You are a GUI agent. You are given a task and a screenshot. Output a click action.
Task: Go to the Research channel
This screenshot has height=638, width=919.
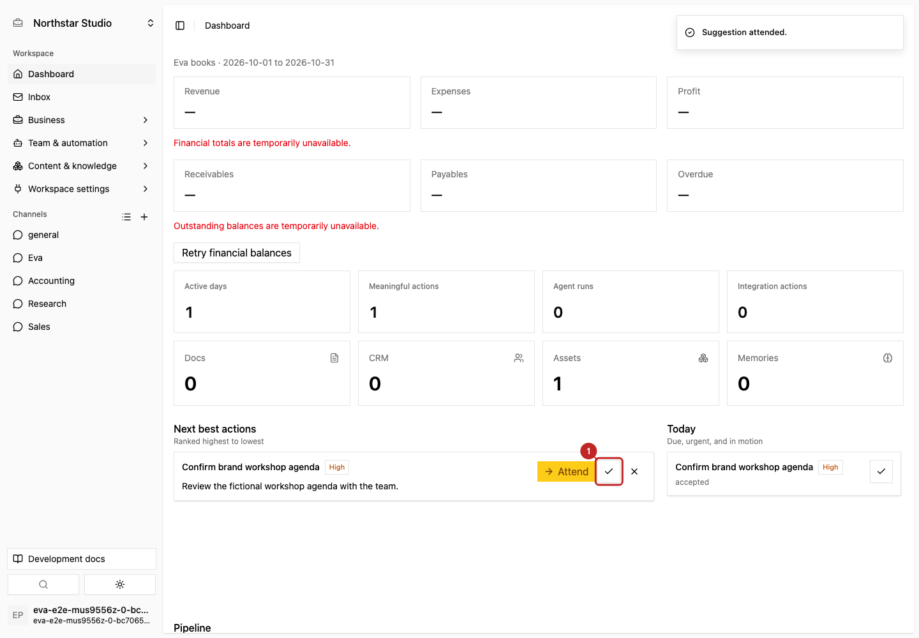[x=82, y=304]
